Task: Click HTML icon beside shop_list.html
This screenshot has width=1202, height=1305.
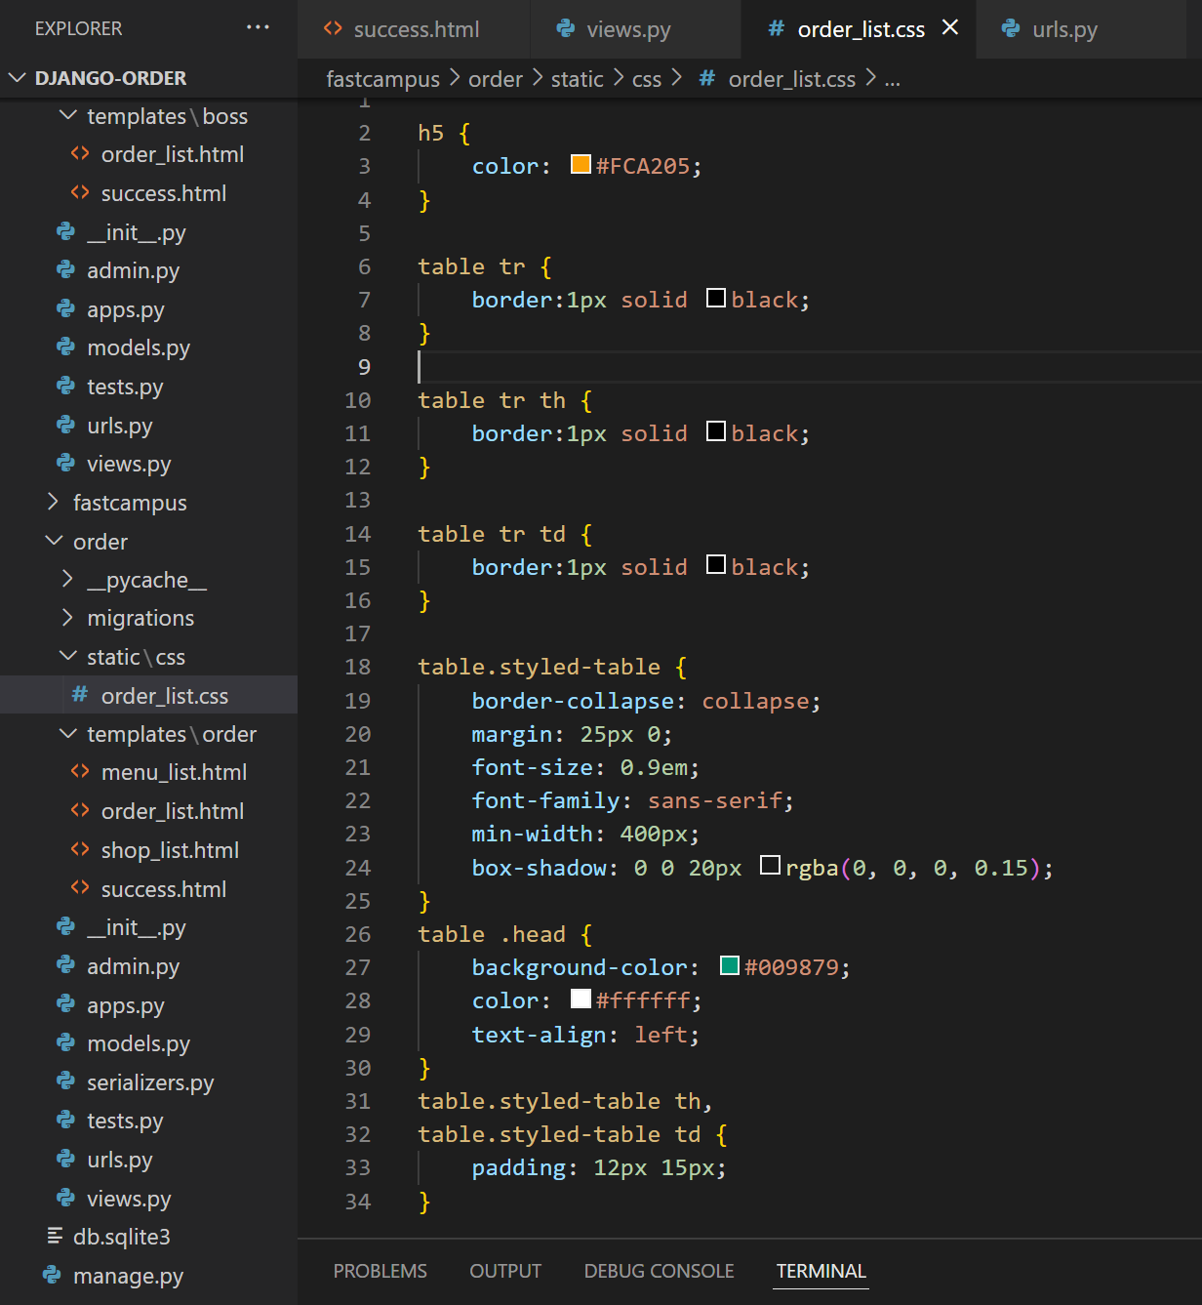Action: click(80, 849)
